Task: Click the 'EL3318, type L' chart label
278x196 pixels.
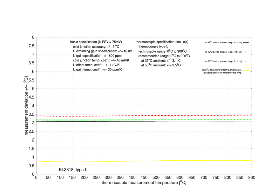Action: point(73,170)
